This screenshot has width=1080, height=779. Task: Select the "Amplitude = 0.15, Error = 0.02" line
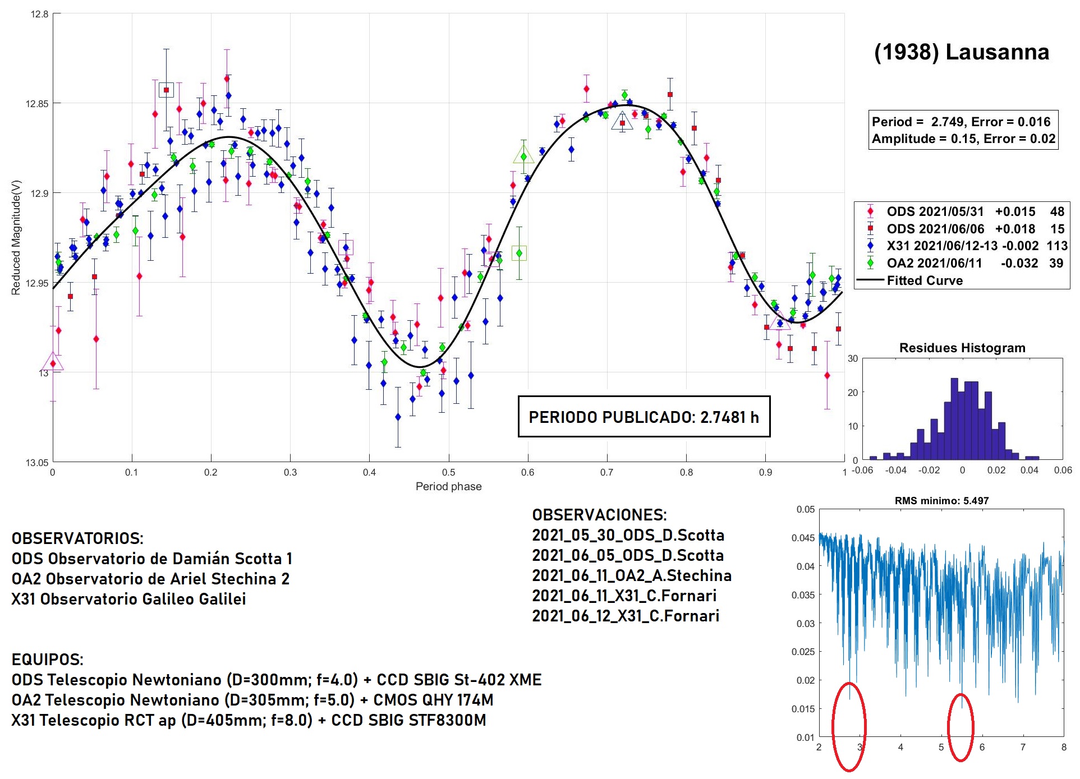(x=963, y=139)
